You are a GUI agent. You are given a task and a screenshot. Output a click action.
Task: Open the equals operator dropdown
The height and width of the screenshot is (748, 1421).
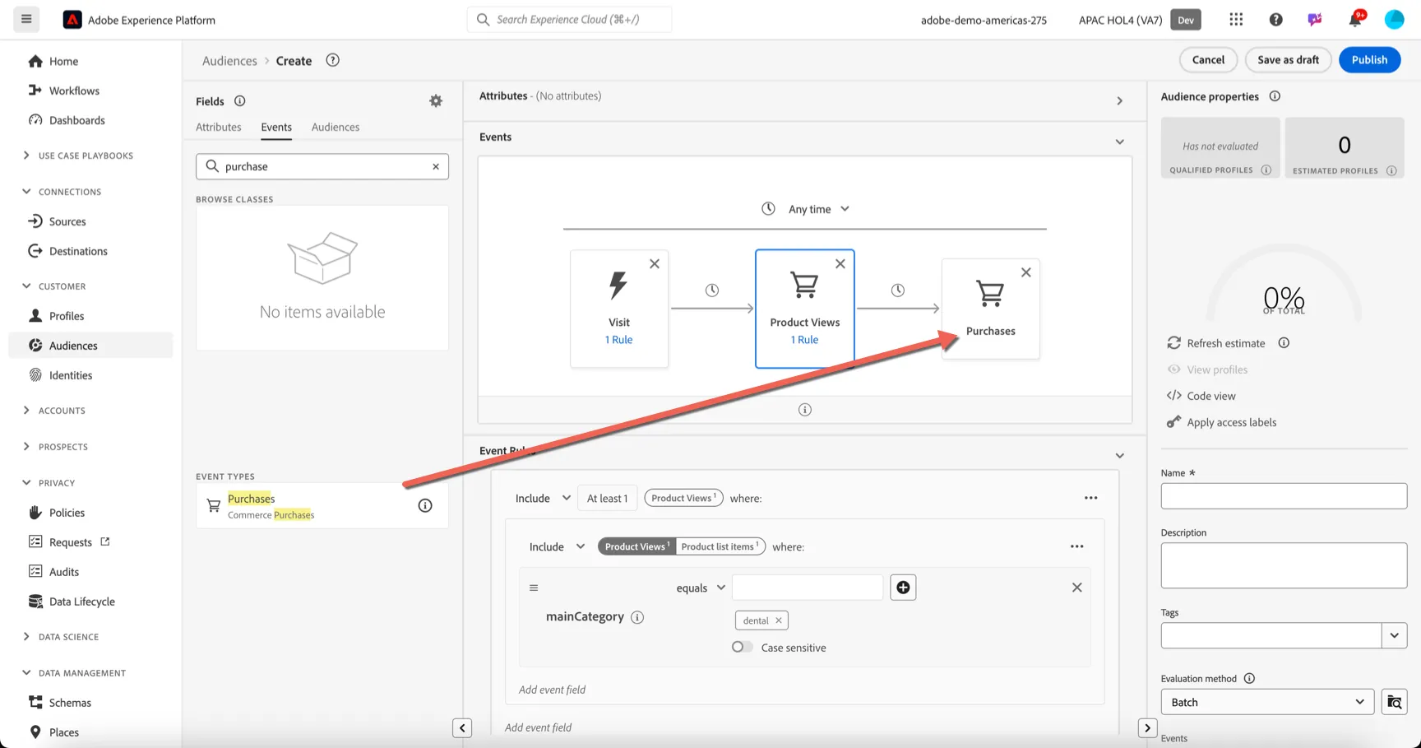coord(701,588)
